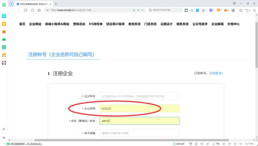Go to the browser home page icon
Image resolution: width=258 pixels, height=146 pixels.
tap(32, 10)
